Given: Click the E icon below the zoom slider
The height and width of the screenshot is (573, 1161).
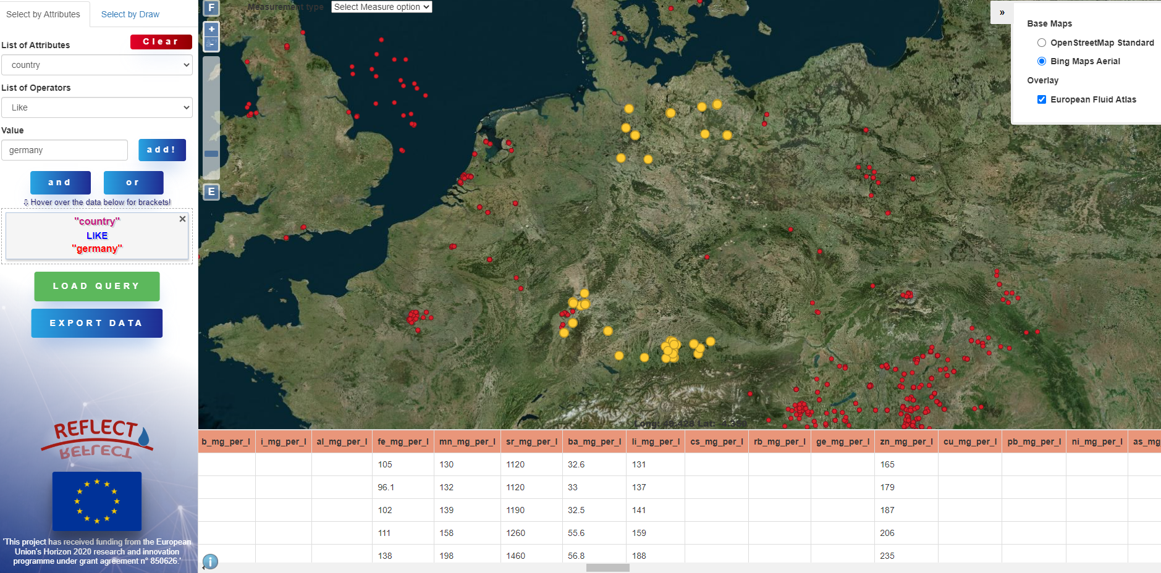Looking at the screenshot, I should coord(211,191).
